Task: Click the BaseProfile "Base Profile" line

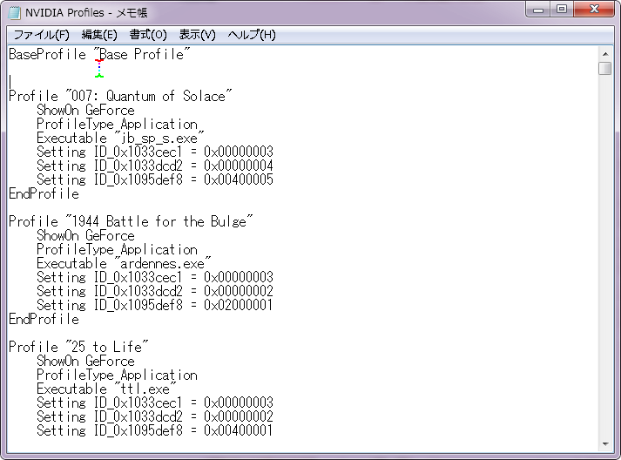Action: point(99,54)
